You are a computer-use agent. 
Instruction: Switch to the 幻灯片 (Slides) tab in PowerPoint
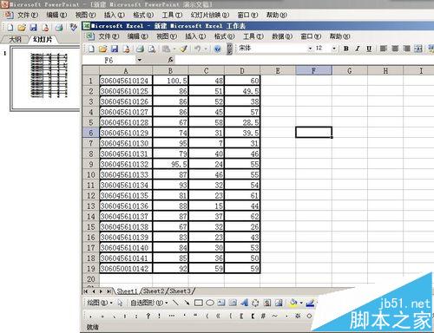click(43, 39)
